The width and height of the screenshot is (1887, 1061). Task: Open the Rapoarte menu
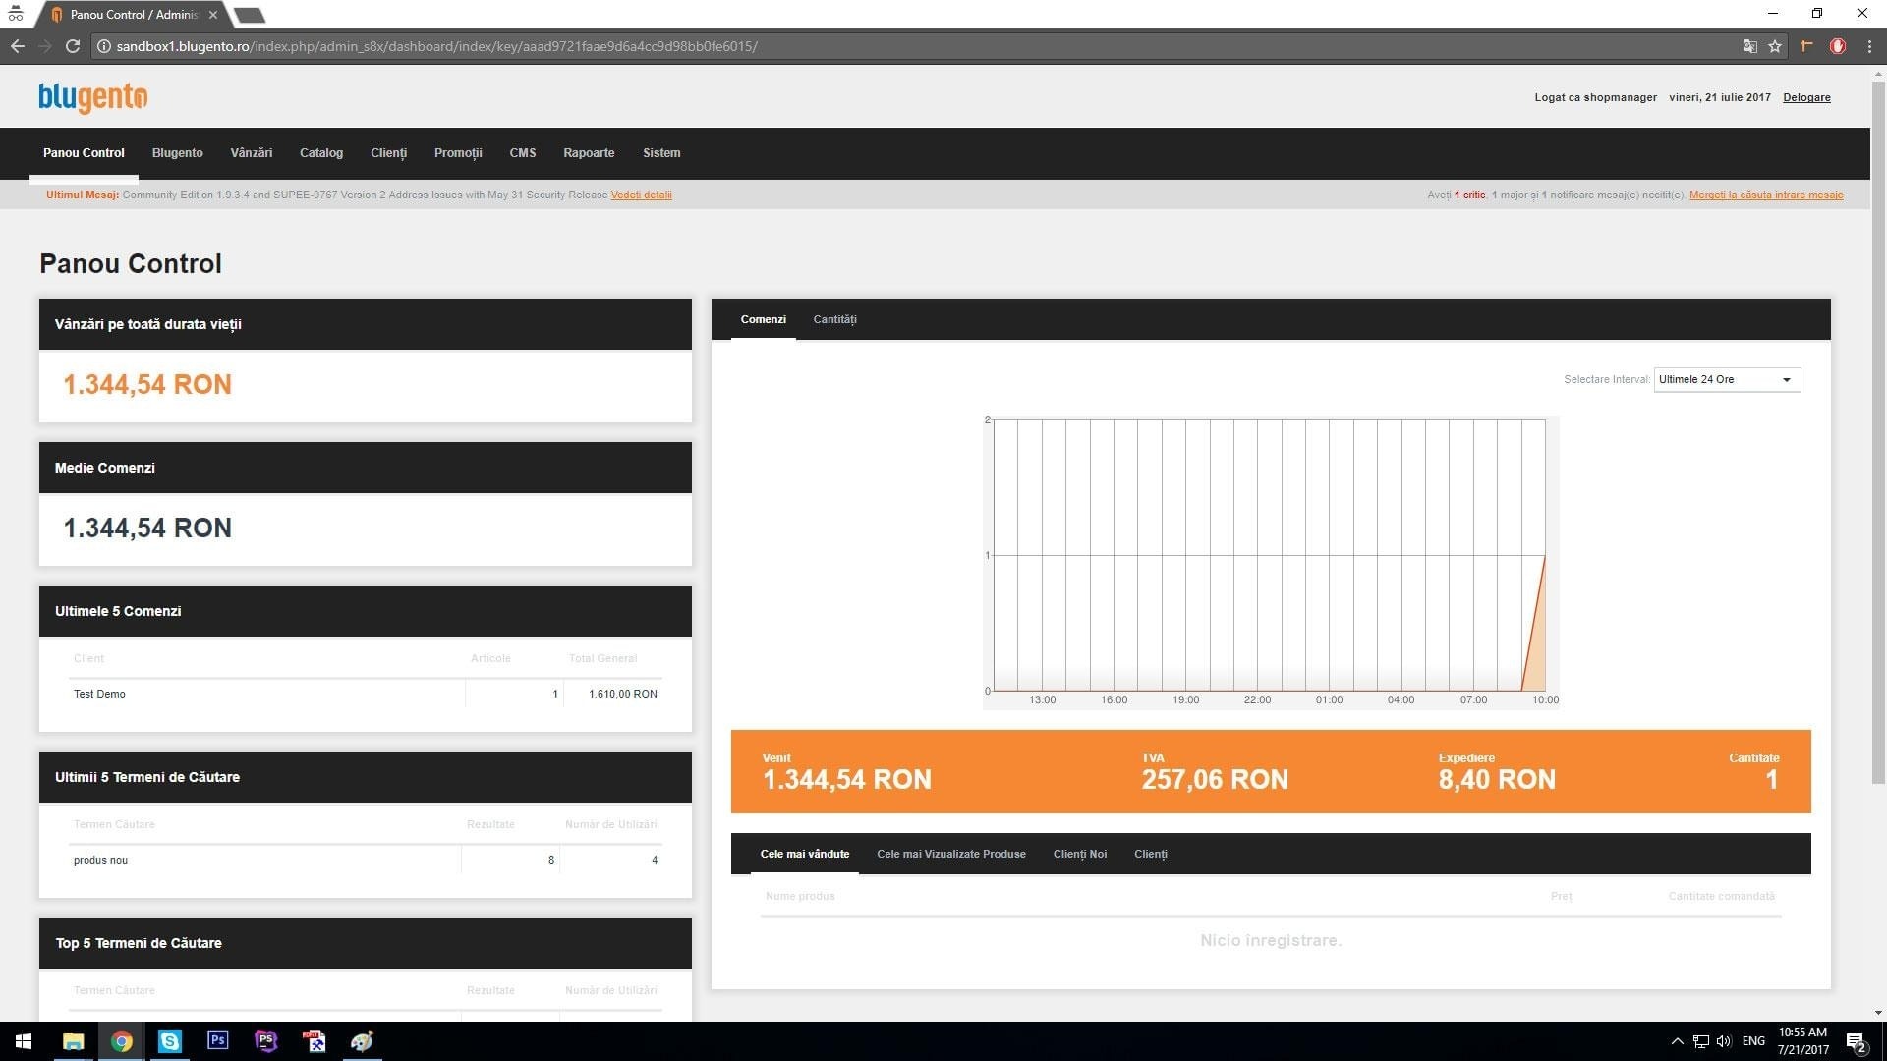[589, 153]
